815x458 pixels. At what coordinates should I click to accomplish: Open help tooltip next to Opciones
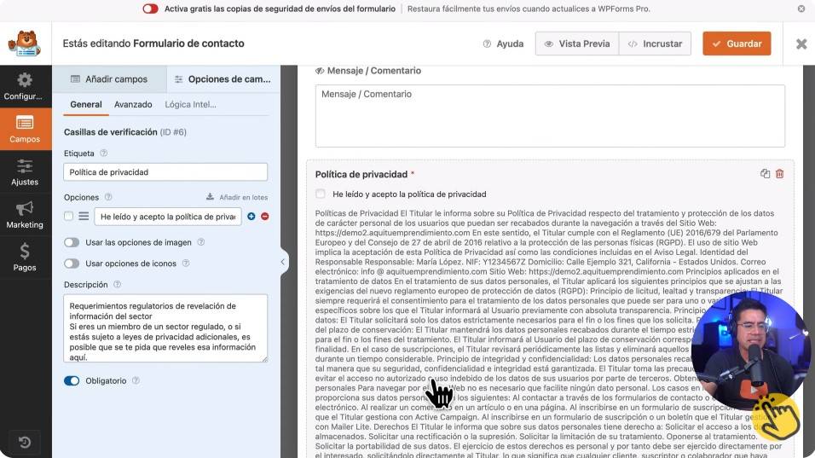click(x=108, y=197)
